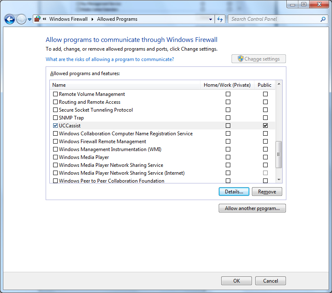The width and height of the screenshot is (332, 293).
Task: Click the Back navigation arrow button
Action: (x=10, y=19)
